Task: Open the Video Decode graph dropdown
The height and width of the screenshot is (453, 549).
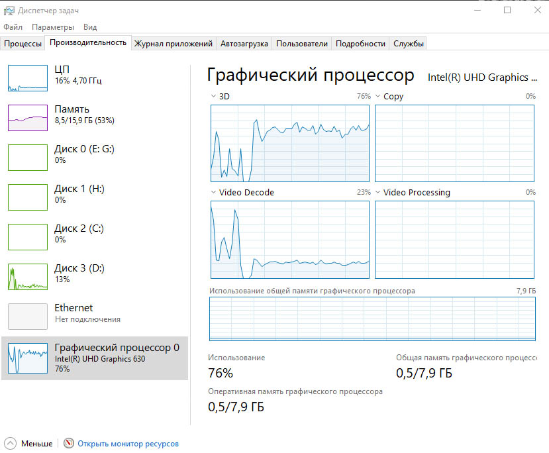Action: (213, 193)
